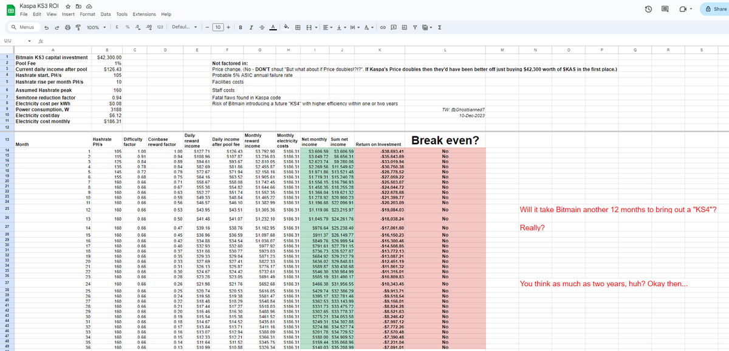Open the Insert menu
Viewport: 729px width, 351px height.
[68, 14]
